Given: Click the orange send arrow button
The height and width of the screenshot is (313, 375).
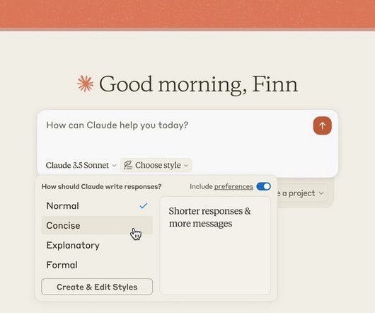Looking at the screenshot, I should (322, 125).
